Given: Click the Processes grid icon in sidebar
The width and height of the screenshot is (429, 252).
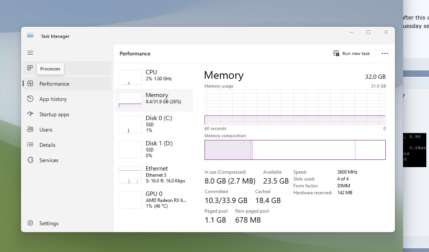Looking at the screenshot, I should (x=30, y=68).
